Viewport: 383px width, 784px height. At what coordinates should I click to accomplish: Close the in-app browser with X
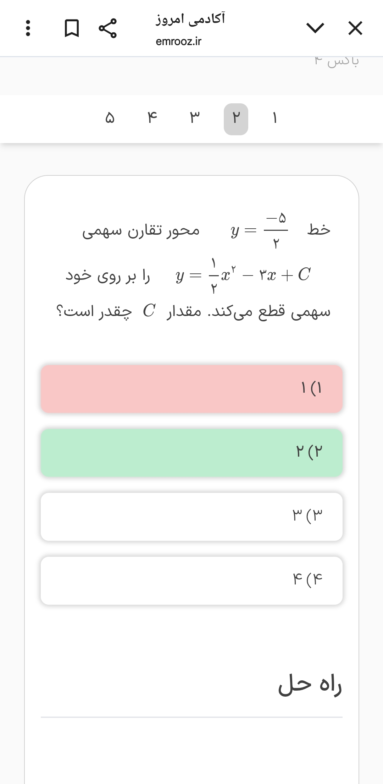click(x=355, y=28)
